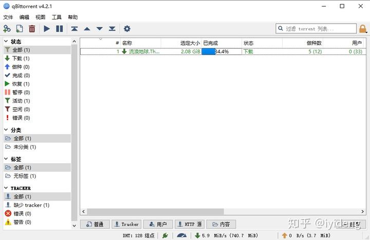This screenshot has width=370, height=240.
Task: Click the lock icon beside search field
Action: 363,29
